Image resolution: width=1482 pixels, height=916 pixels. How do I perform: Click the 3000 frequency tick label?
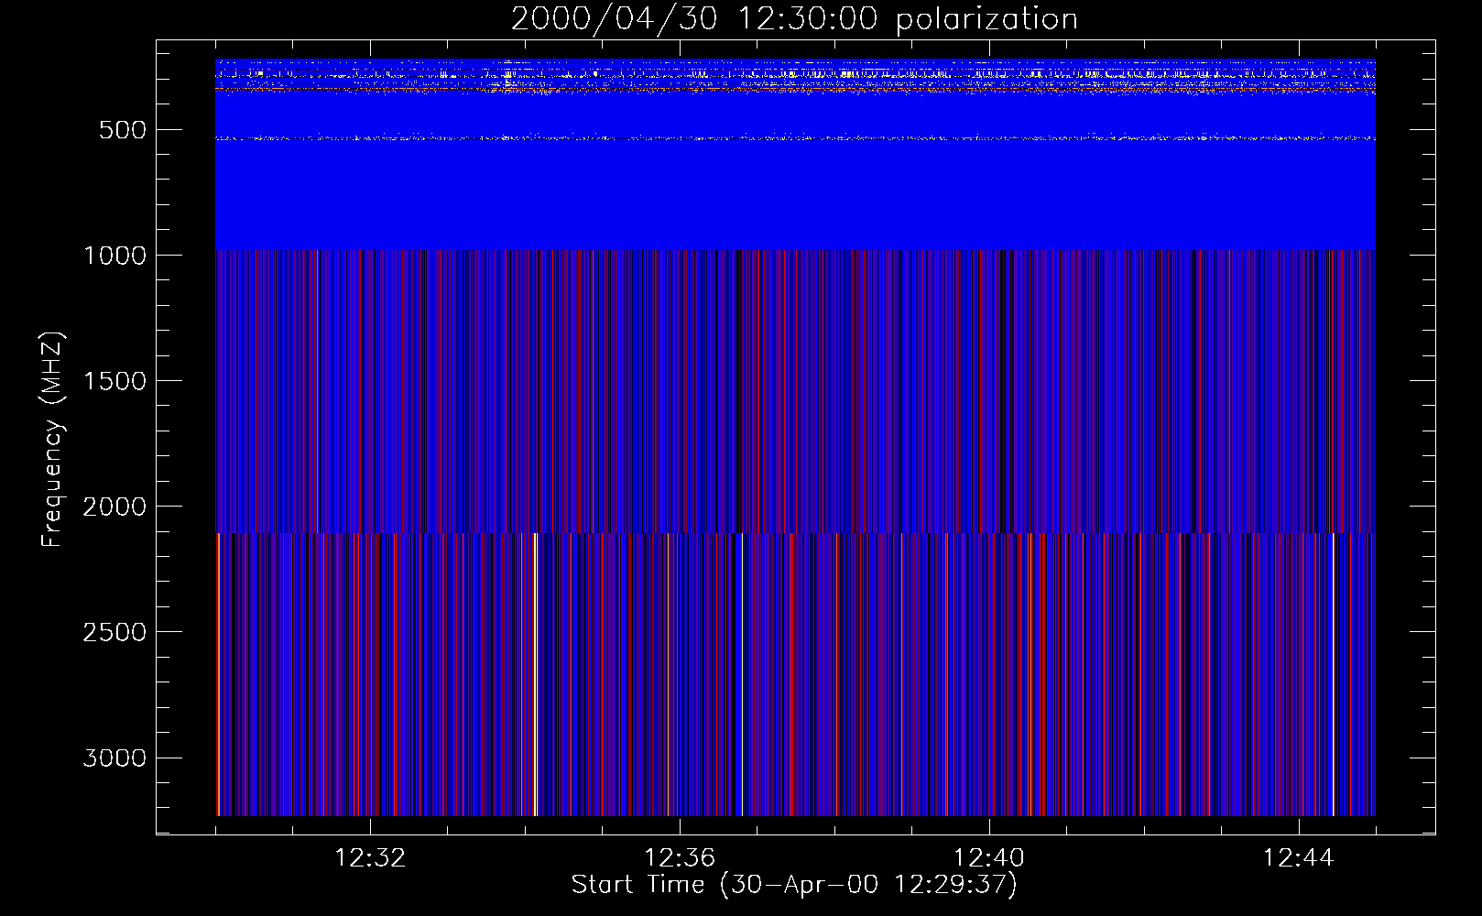(114, 758)
